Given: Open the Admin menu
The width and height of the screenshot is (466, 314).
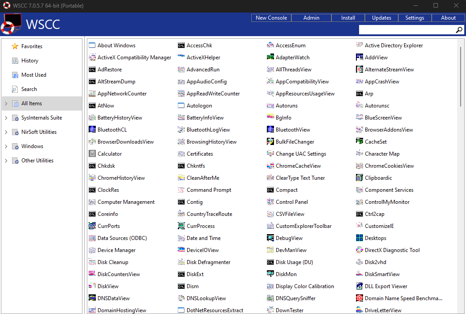Looking at the screenshot, I should [x=311, y=18].
